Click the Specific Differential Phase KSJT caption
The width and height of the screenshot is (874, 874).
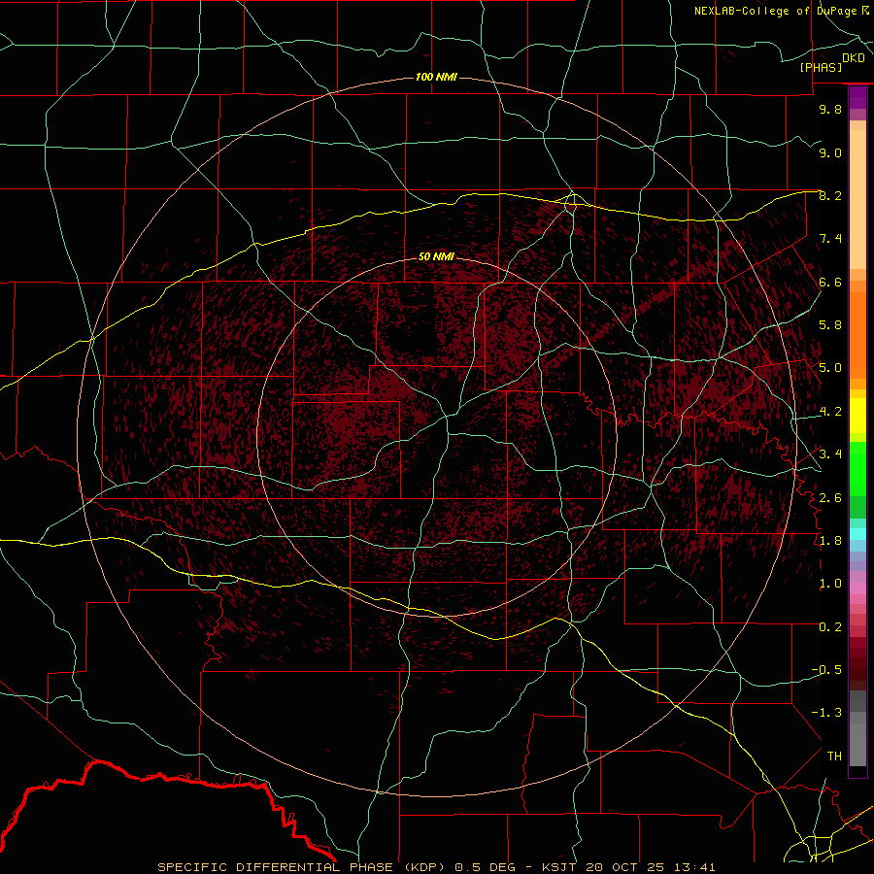tap(436, 867)
